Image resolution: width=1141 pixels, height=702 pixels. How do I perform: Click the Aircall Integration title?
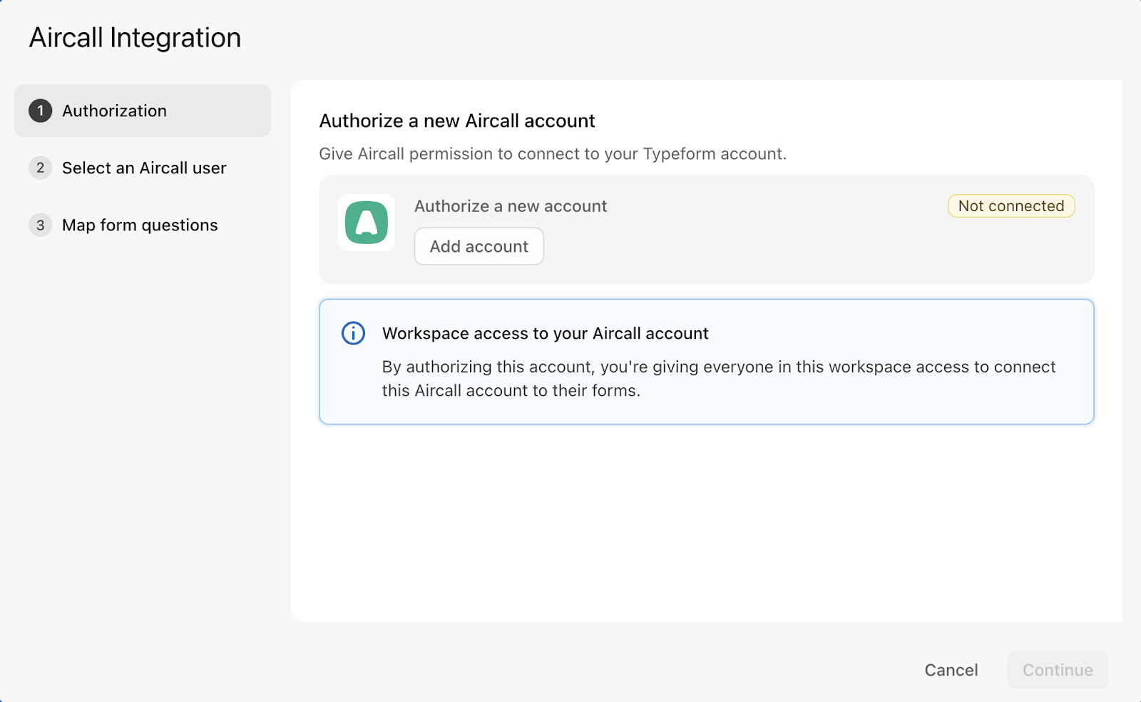coord(135,38)
